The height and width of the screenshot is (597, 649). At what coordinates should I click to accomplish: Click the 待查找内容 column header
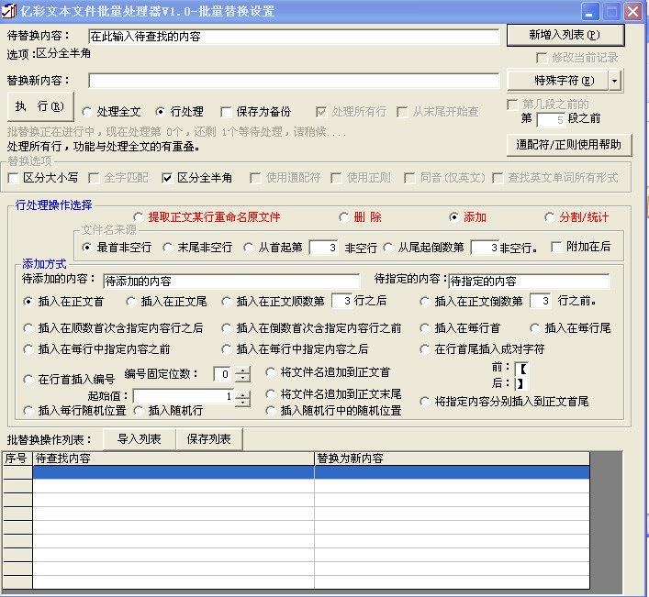pyautogui.click(x=173, y=459)
